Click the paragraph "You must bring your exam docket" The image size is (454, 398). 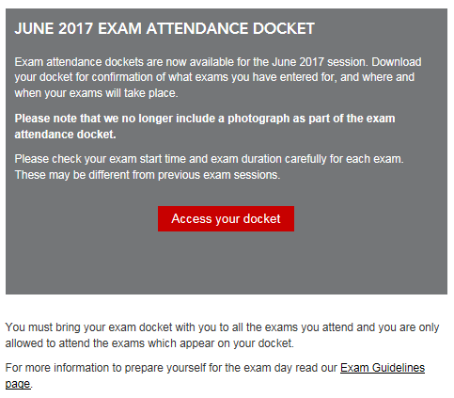click(x=222, y=335)
